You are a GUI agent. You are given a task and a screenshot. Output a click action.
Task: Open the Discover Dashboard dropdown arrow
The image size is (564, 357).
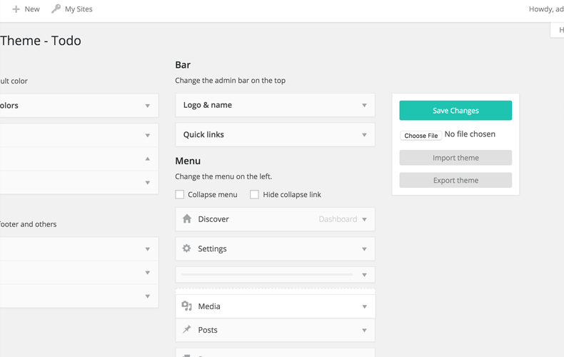click(364, 219)
